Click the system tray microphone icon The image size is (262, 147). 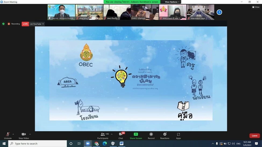click(x=217, y=144)
